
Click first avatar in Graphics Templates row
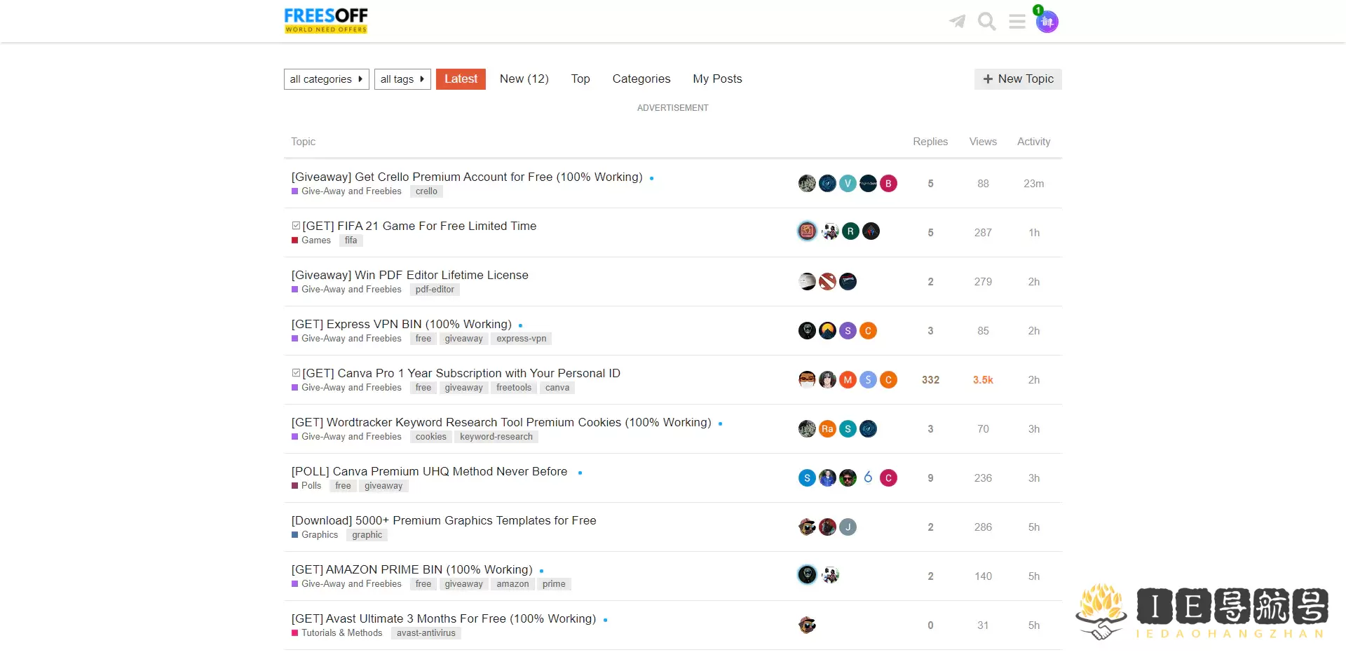[807, 527]
